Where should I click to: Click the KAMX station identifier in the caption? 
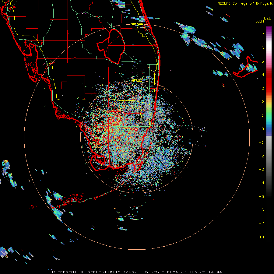tap(173, 272)
